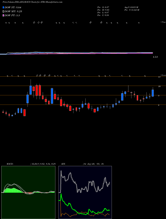Click the 'Avg V: 0.015 M' volume text
Image resolution: width=166 pixels, height=219 pixels.
coord(131,7)
